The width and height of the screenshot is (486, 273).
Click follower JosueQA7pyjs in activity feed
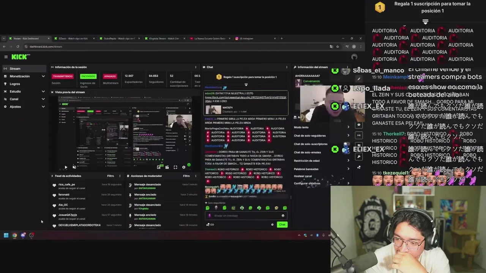point(68,215)
